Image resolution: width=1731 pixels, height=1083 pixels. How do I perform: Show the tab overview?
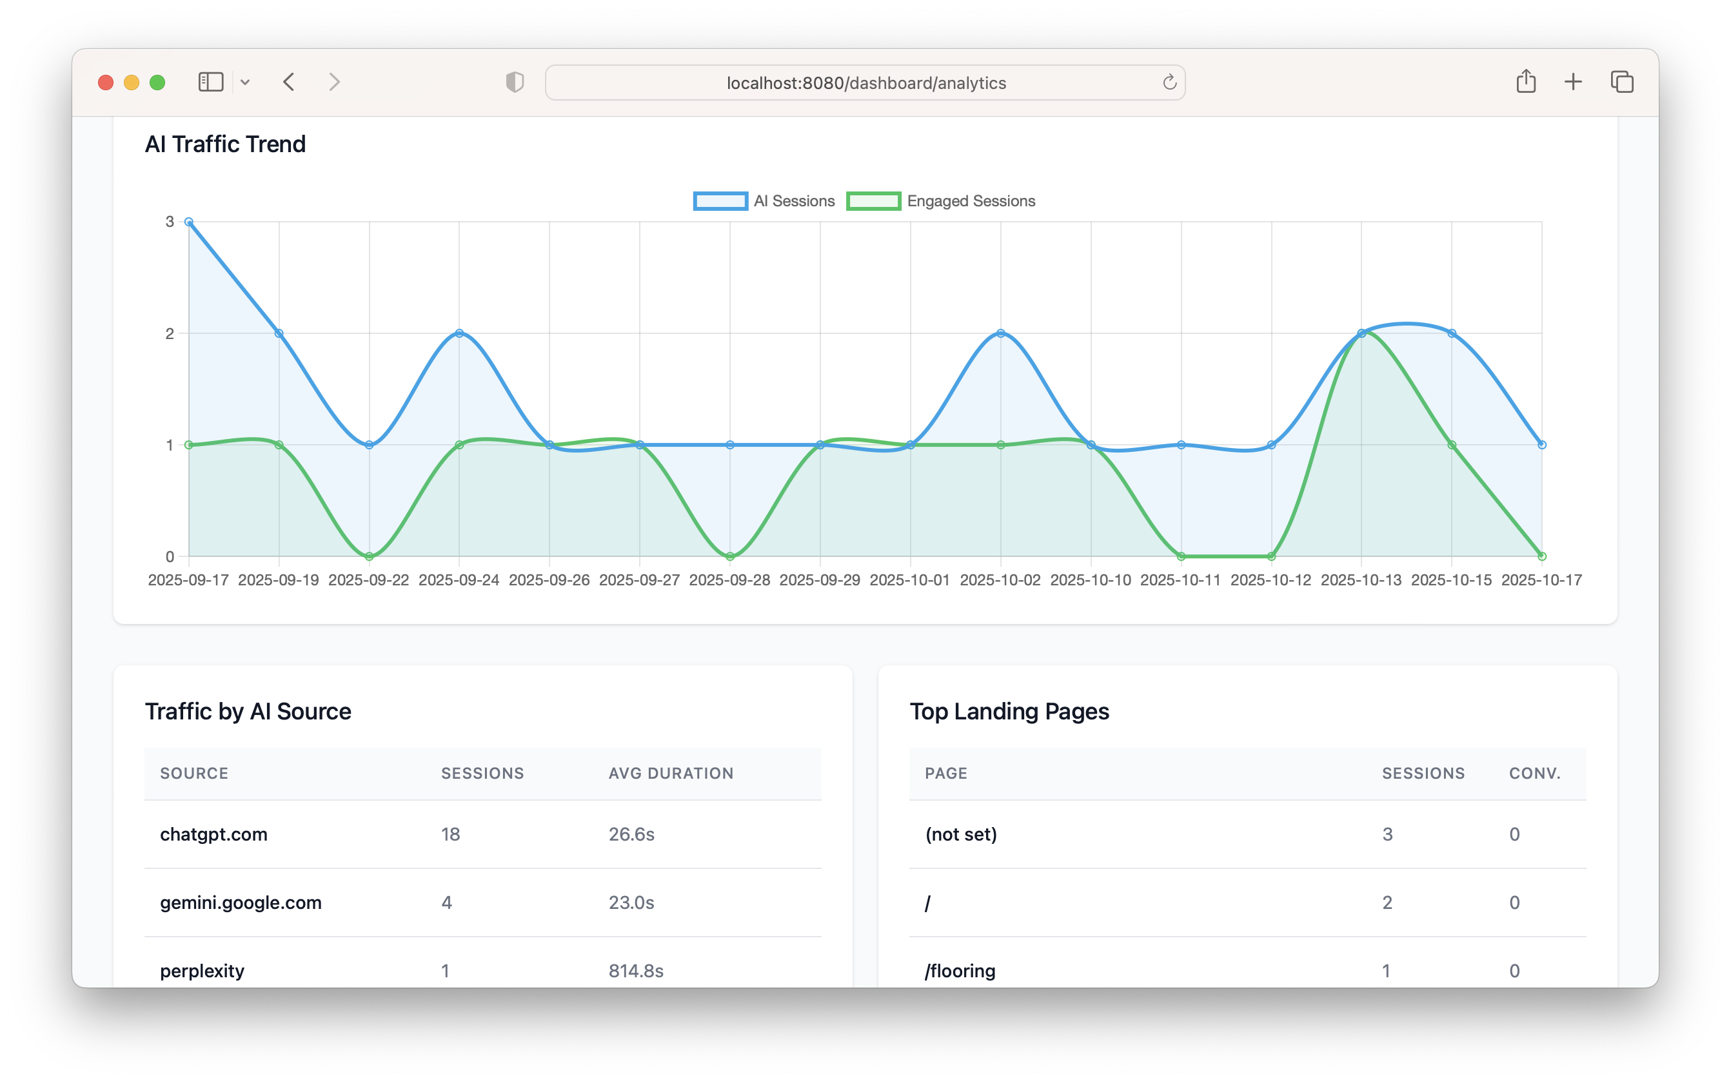pyautogui.click(x=1621, y=82)
